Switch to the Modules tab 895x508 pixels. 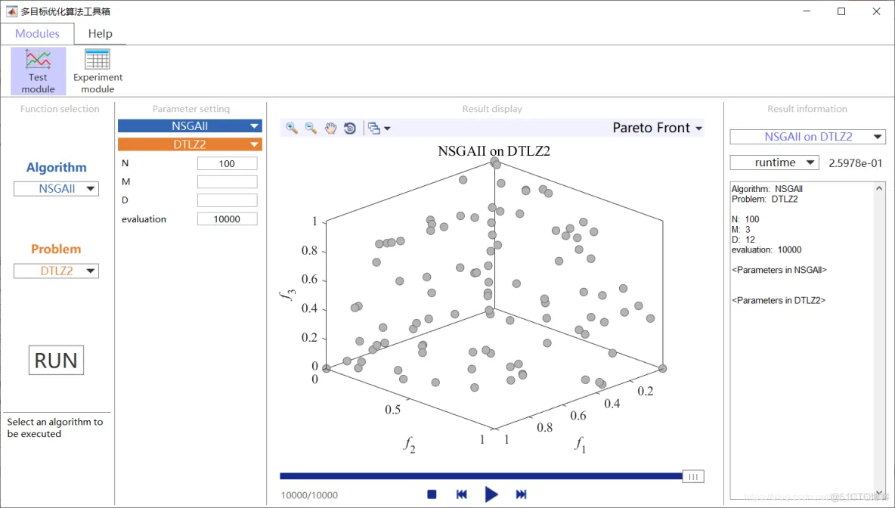tap(38, 33)
